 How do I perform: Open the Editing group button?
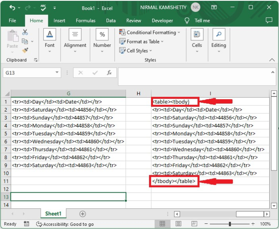(x=219, y=41)
